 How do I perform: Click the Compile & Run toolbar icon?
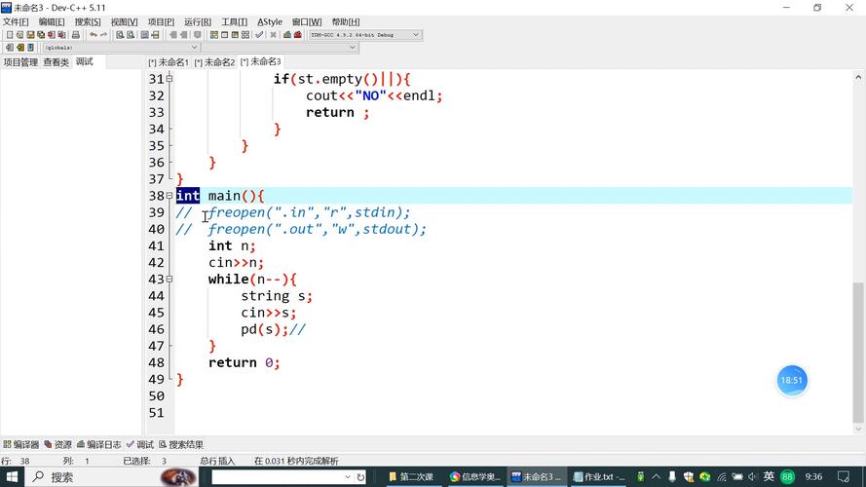pyautogui.click(x=235, y=35)
